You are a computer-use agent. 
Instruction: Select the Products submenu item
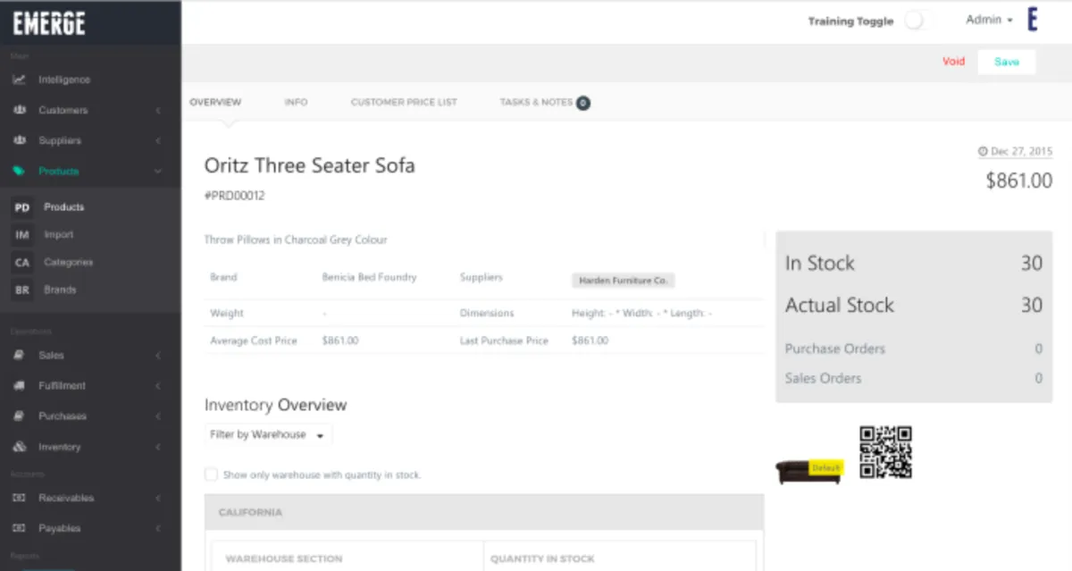point(63,207)
